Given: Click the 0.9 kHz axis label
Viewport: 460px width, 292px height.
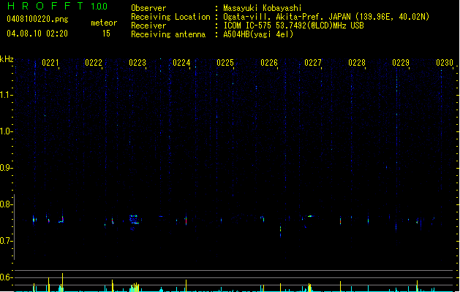Looking at the screenshot, I should [6, 168].
